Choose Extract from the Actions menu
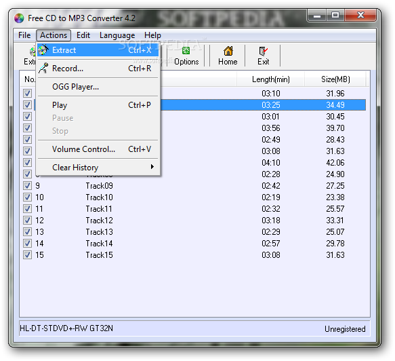The height and width of the screenshot is (361, 395). pos(98,50)
